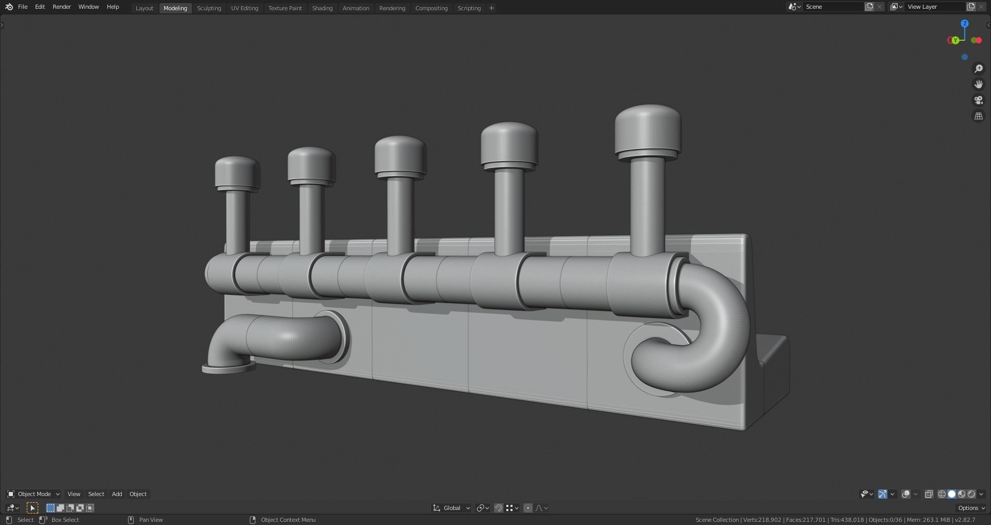Image resolution: width=991 pixels, height=525 pixels.
Task: Switch to material preview shading
Action: [962, 494]
